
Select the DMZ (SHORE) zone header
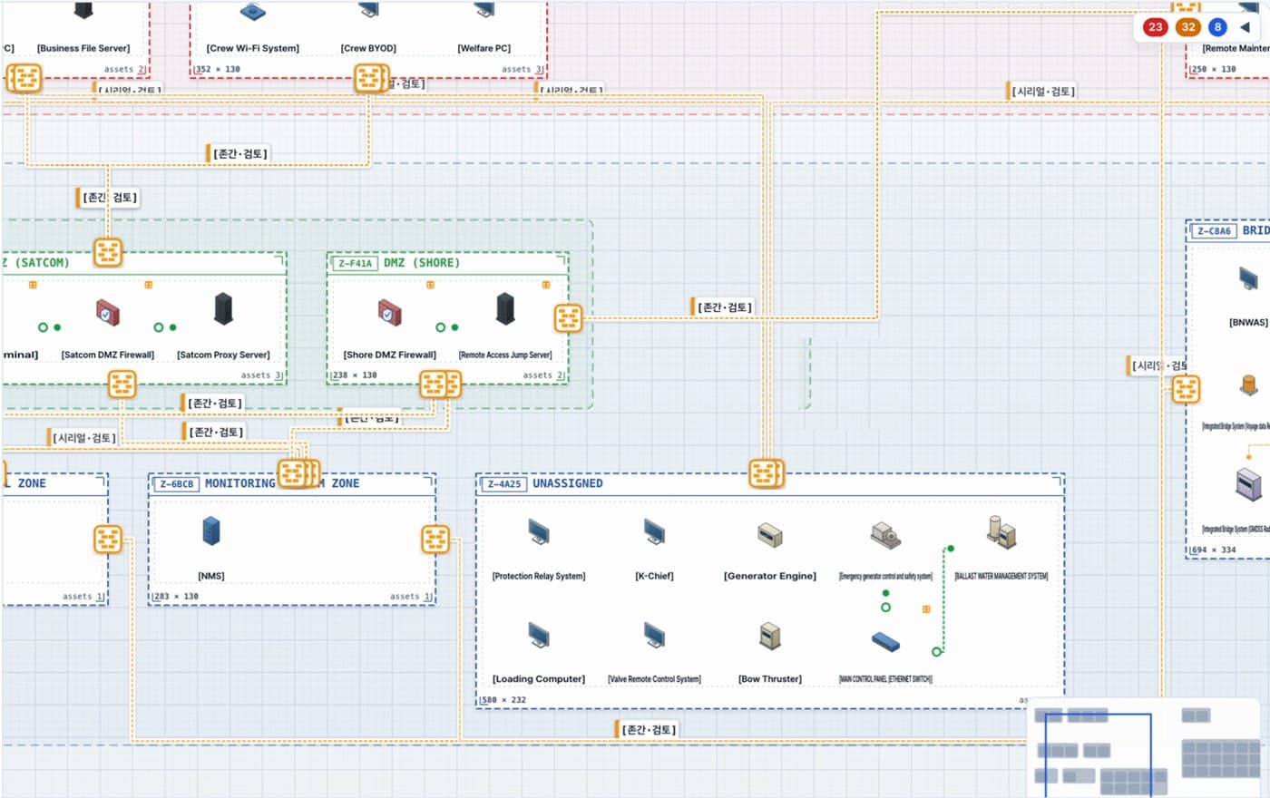click(x=448, y=263)
